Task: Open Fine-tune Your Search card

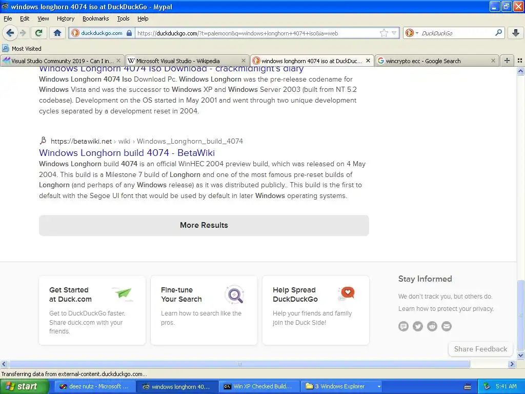Action: point(204,310)
